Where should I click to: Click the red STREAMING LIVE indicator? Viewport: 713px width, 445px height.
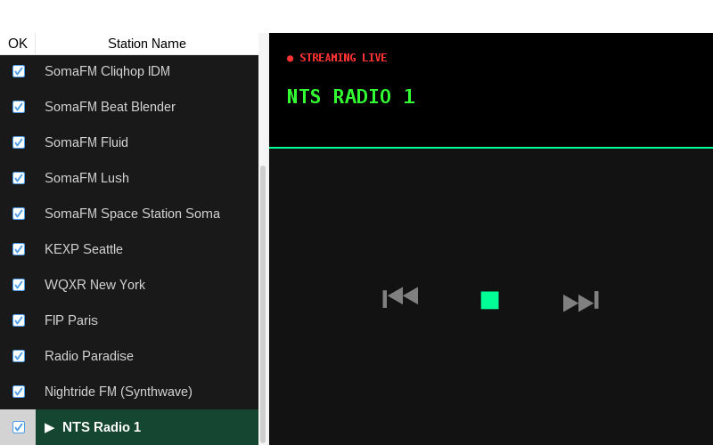point(337,58)
